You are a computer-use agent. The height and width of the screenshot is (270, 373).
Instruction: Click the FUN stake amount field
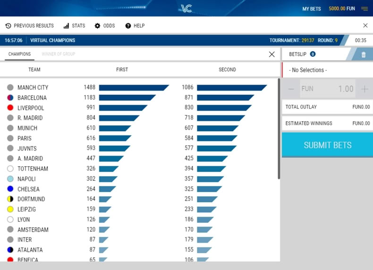[328, 89]
